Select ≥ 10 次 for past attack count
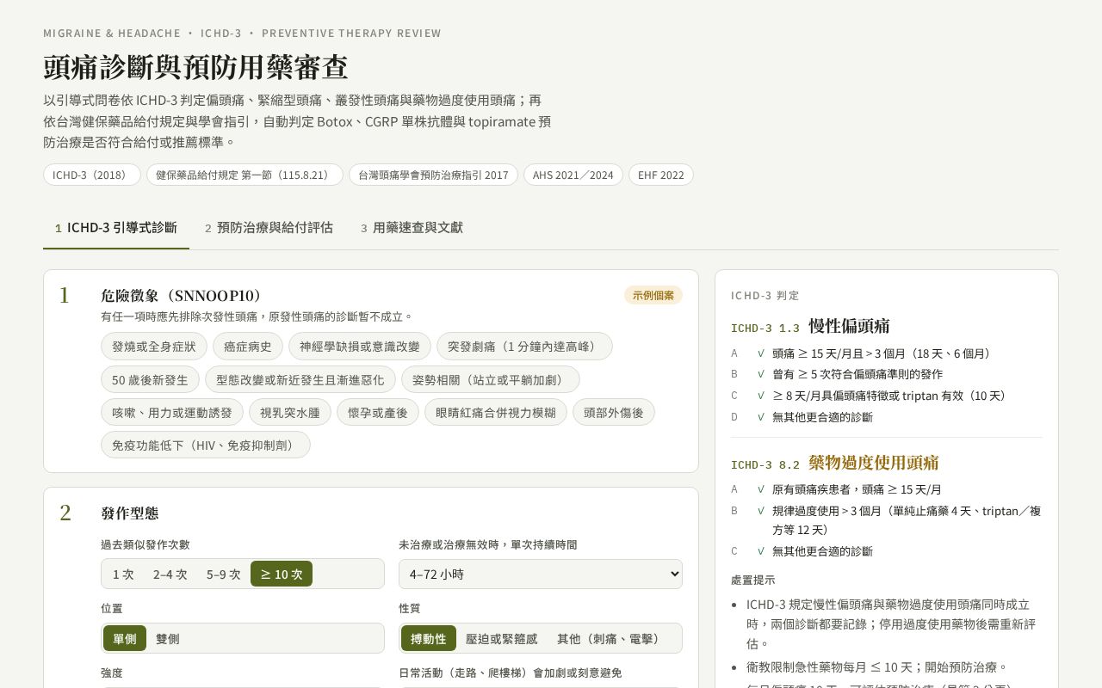The width and height of the screenshot is (1102, 688). 282,574
